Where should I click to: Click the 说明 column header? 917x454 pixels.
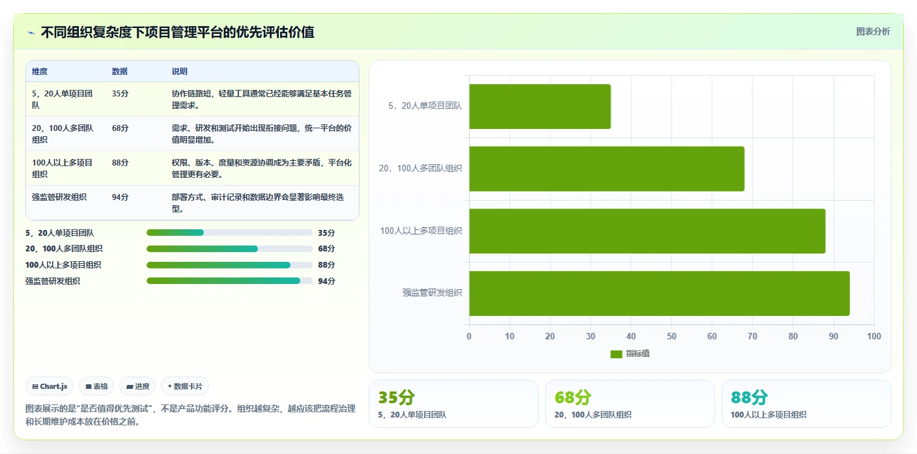180,72
